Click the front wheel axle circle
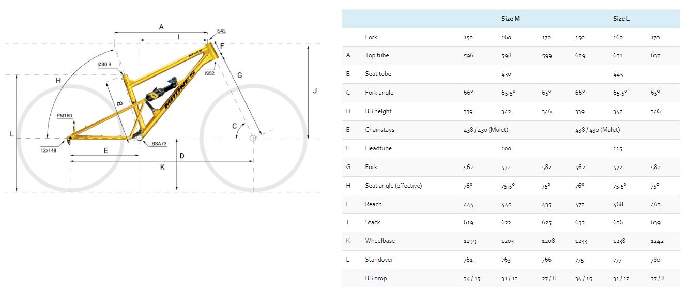The image size is (689, 304). [253, 138]
